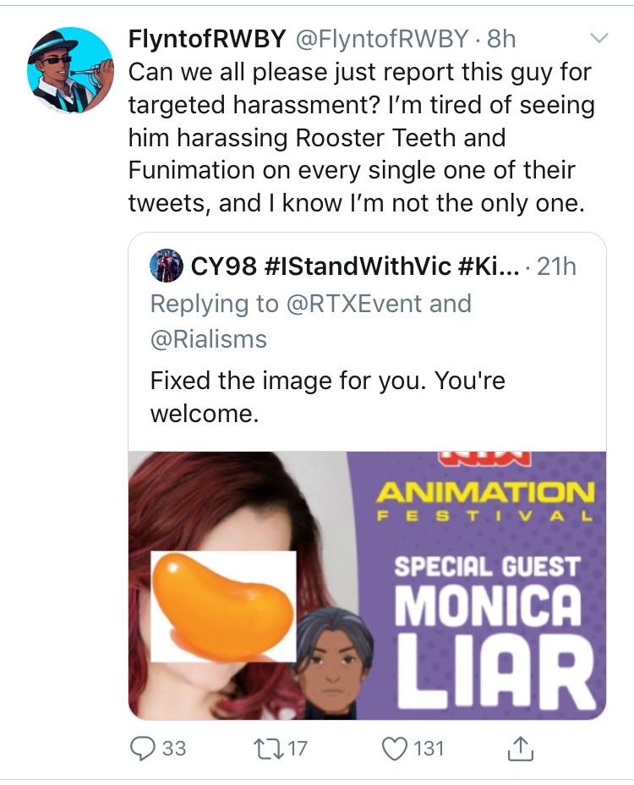This screenshot has width=634, height=785.
Task: Expand the tweet options chevron arrow
Action: 598,38
